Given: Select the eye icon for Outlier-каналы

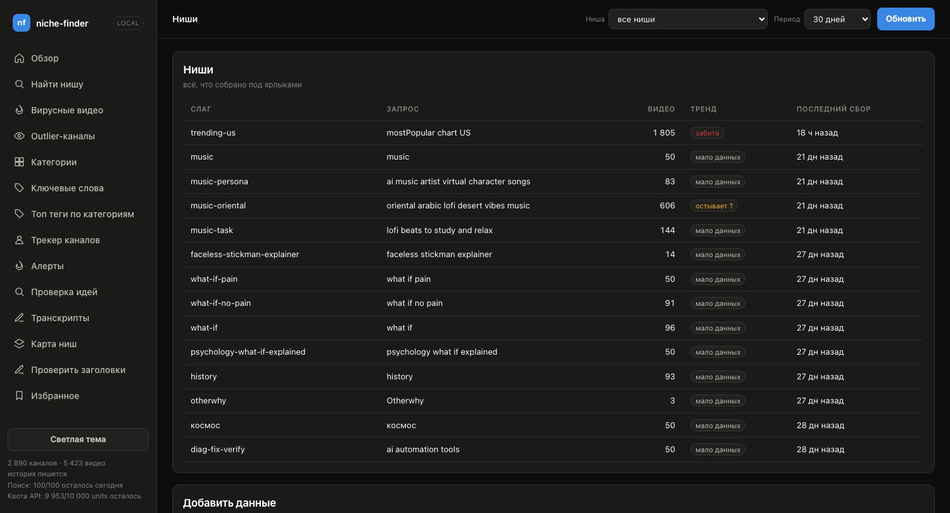Looking at the screenshot, I should pos(19,136).
